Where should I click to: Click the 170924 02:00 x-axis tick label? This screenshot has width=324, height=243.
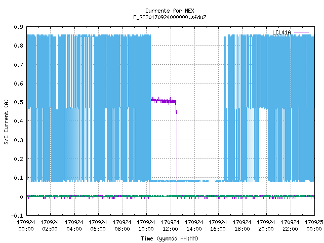pyautogui.click(x=50, y=226)
